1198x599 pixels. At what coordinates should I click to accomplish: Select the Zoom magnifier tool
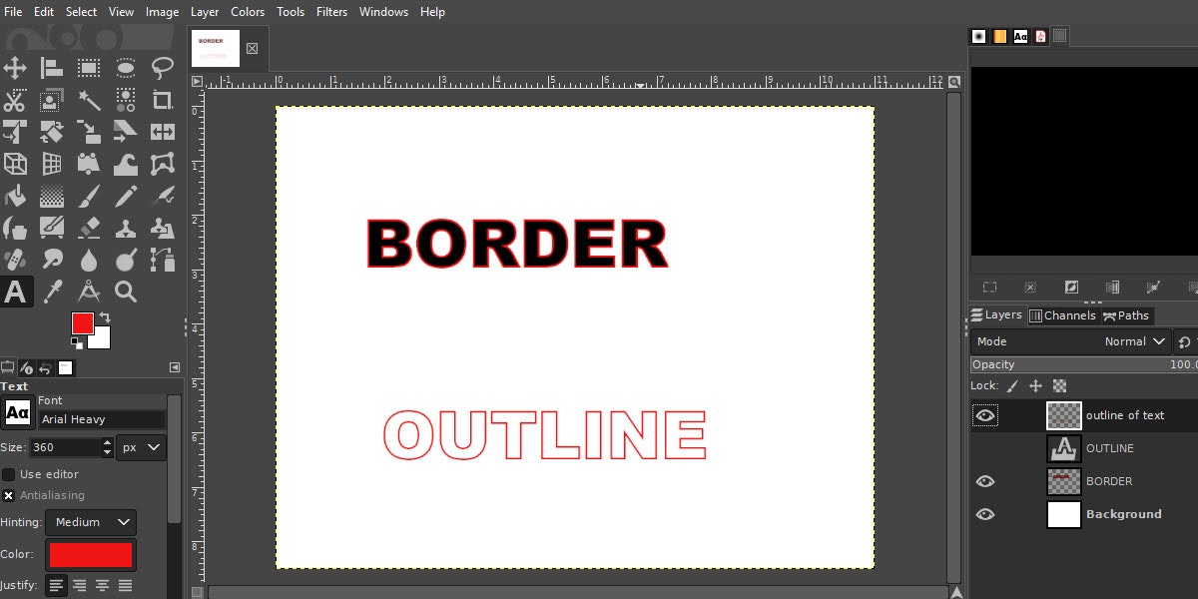point(126,292)
